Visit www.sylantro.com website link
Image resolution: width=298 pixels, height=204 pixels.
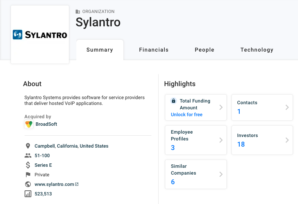point(54,185)
